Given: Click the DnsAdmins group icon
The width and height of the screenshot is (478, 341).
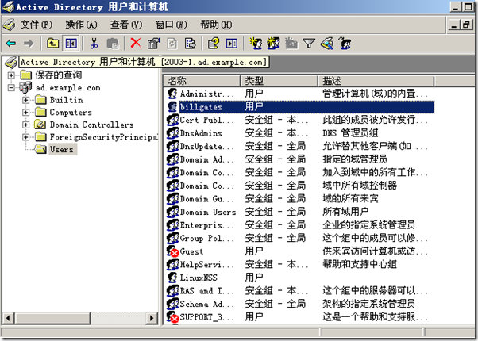Looking at the screenshot, I should (172, 133).
